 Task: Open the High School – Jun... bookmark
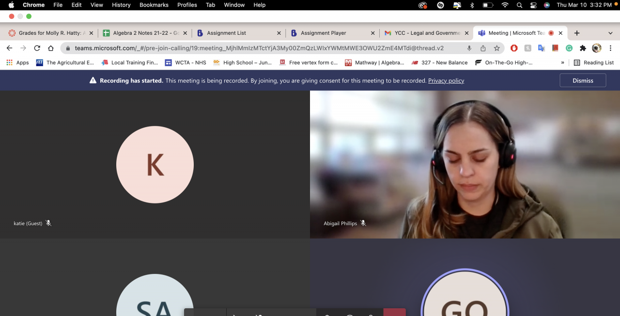point(243,62)
